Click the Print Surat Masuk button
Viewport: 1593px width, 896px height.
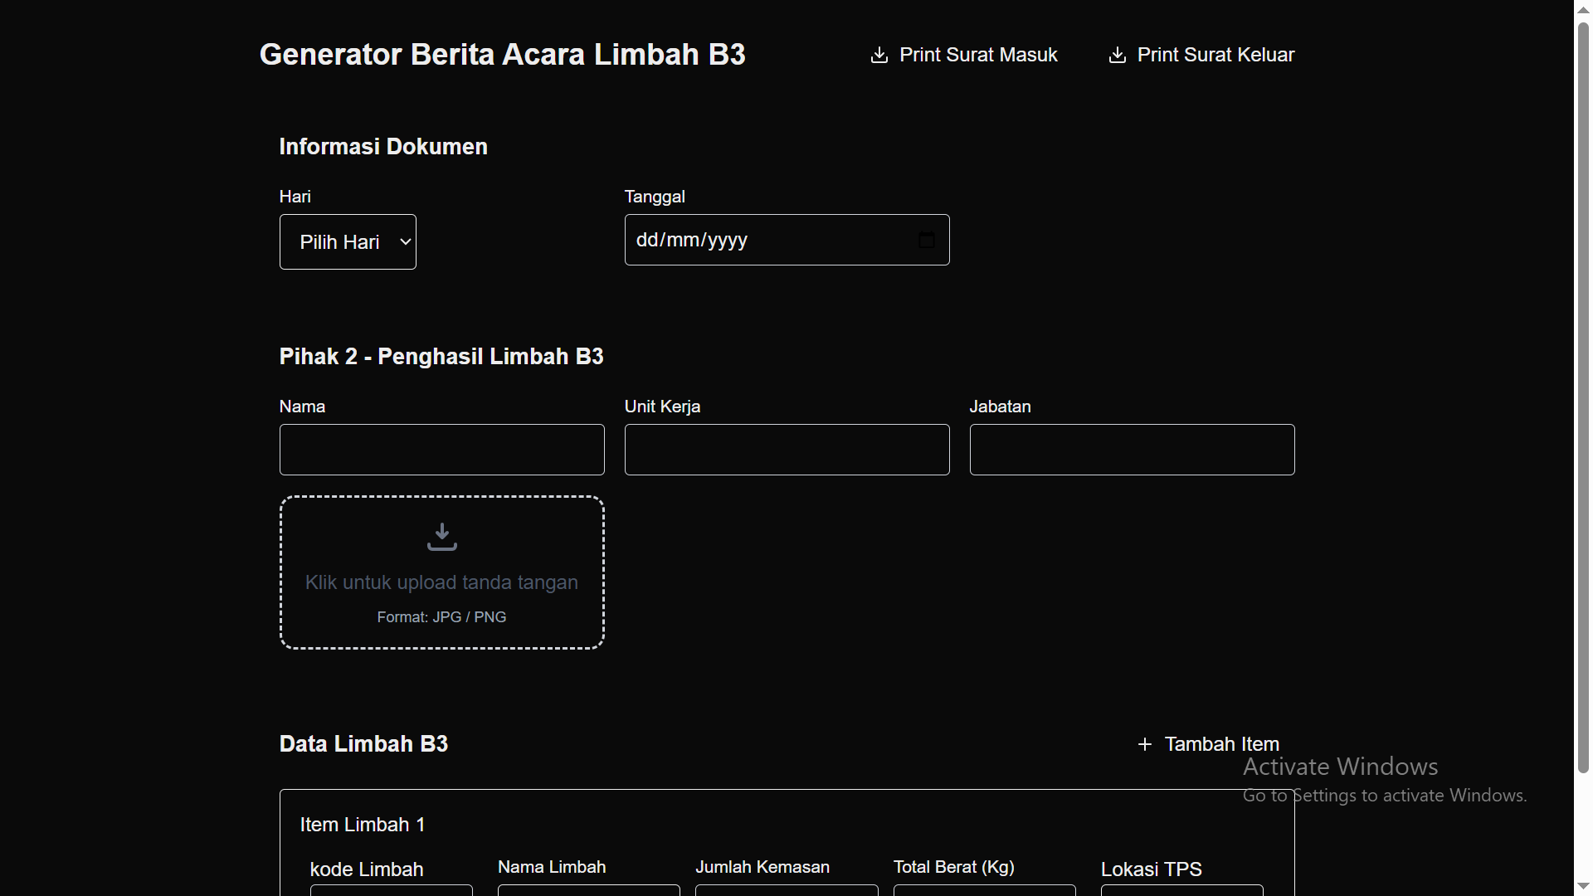tap(979, 55)
